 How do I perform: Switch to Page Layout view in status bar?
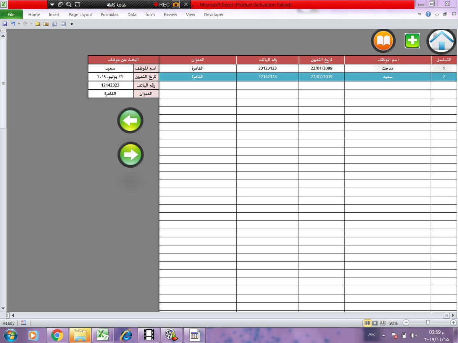[x=375, y=323]
